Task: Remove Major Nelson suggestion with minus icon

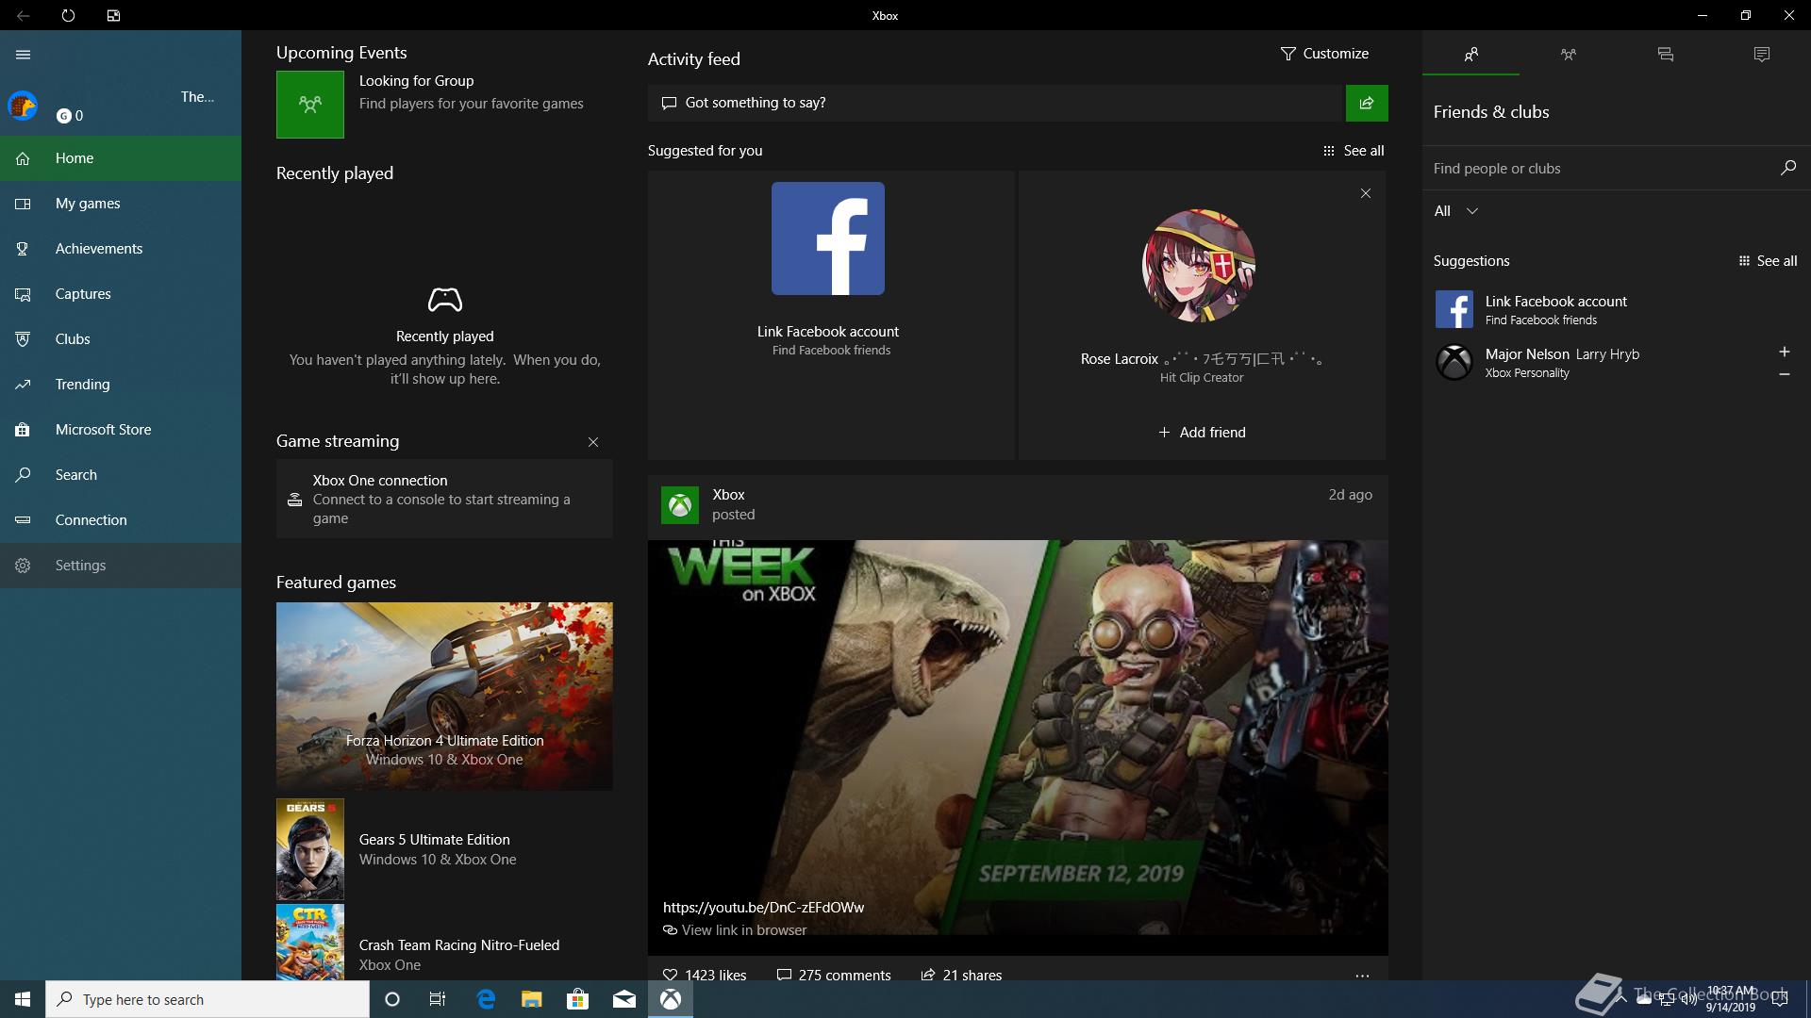Action: pos(1784,374)
